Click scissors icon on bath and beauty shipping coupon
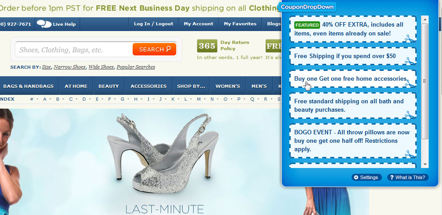The height and width of the screenshot is (215, 442). click(x=410, y=114)
